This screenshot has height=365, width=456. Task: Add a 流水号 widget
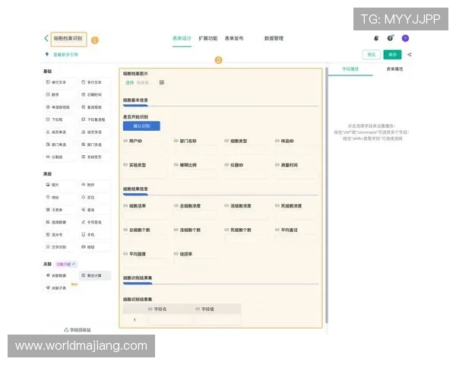59,235
